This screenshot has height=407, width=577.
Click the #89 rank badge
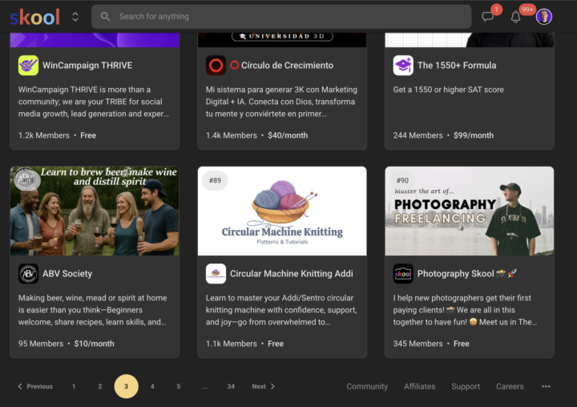pos(215,180)
